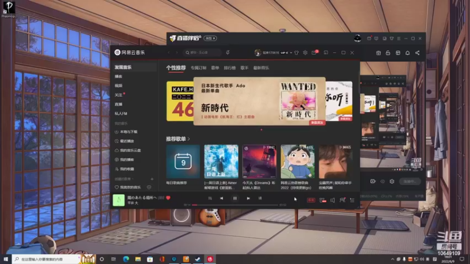
Task: Go back to the previous track
Action: click(x=221, y=198)
